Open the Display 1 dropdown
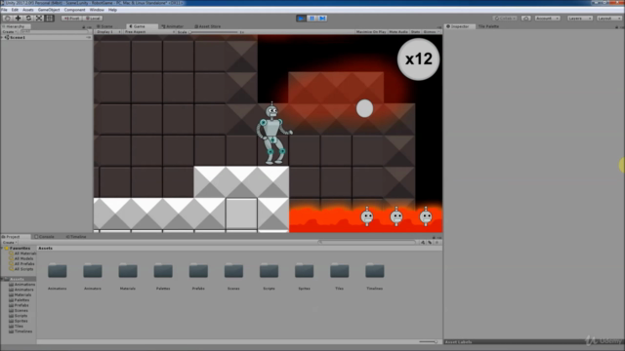The image size is (625, 351). [x=107, y=32]
